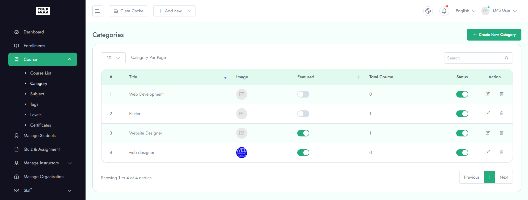
Task: Go to Next page
Action: click(504, 177)
